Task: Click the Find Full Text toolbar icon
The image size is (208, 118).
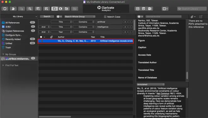Action: pos(30,9)
